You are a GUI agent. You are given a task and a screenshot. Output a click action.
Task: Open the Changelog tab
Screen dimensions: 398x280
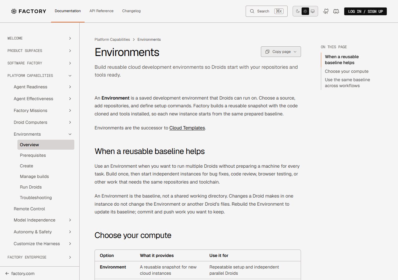pyautogui.click(x=131, y=11)
